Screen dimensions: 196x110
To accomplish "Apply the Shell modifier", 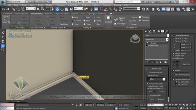I will pyautogui.click(x=87, y=21).
